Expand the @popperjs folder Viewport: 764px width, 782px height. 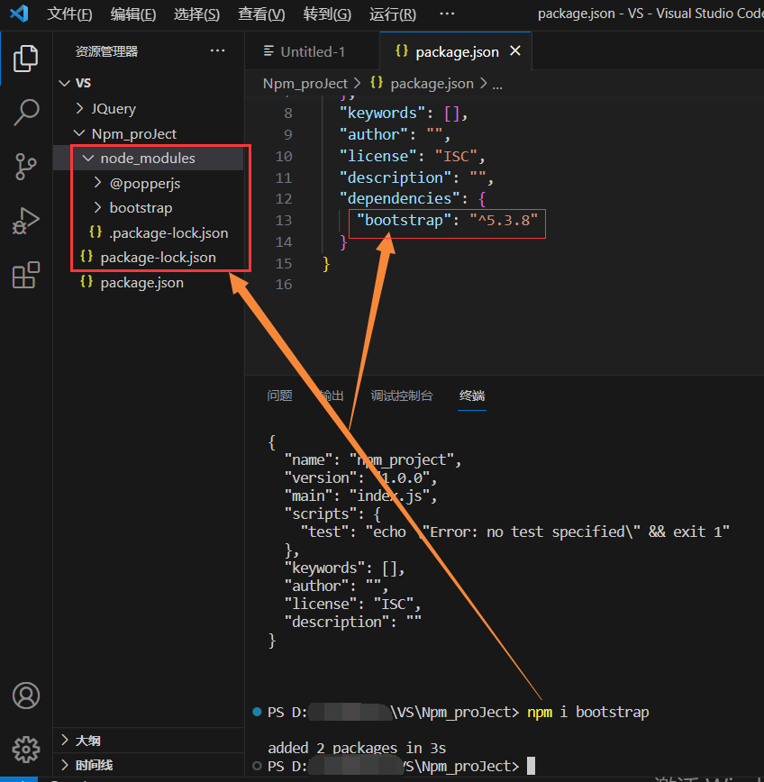pos(97,183)
